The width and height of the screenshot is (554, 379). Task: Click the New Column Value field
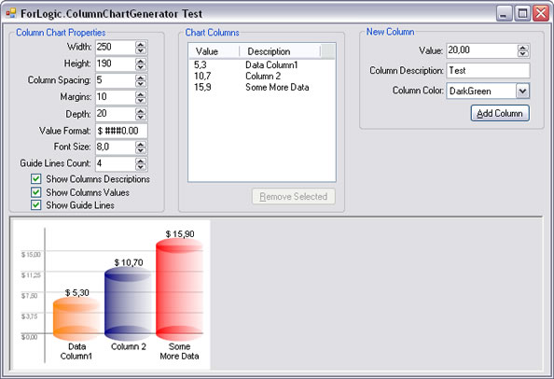[482, 50]
